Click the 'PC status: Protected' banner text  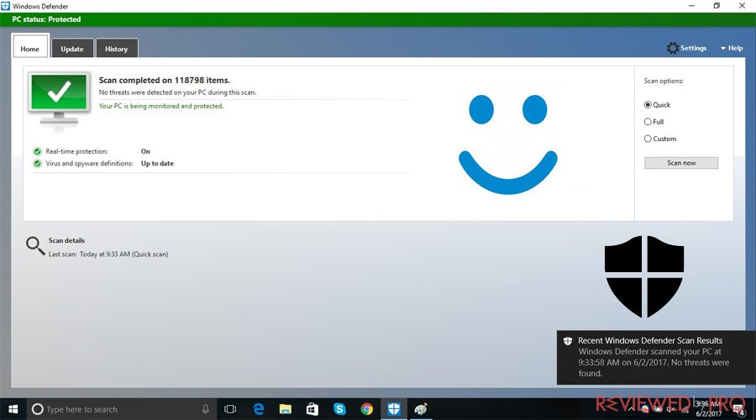46,19
